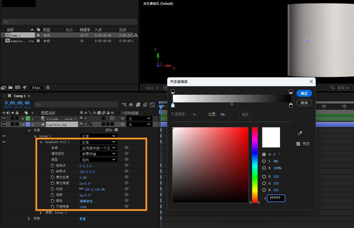Toggle visibility eye of Gradient Fill 1
This screenshot has height=228, width=354.
pyautogui.click(x=4, y=142)
